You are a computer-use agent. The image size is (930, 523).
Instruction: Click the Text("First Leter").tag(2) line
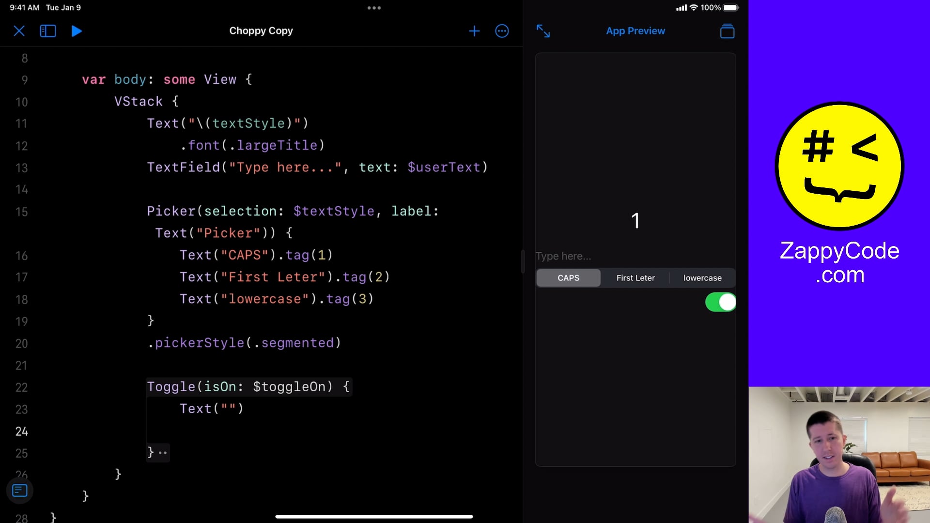tap(285, 277)
